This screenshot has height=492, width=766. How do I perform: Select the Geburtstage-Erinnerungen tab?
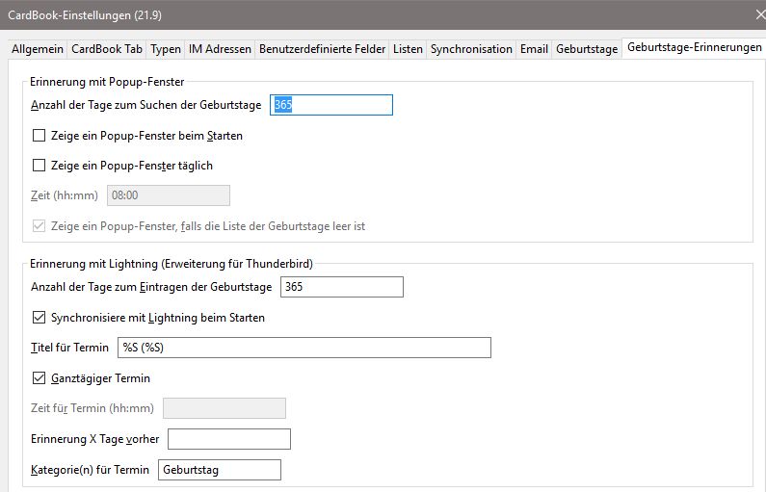694,48
